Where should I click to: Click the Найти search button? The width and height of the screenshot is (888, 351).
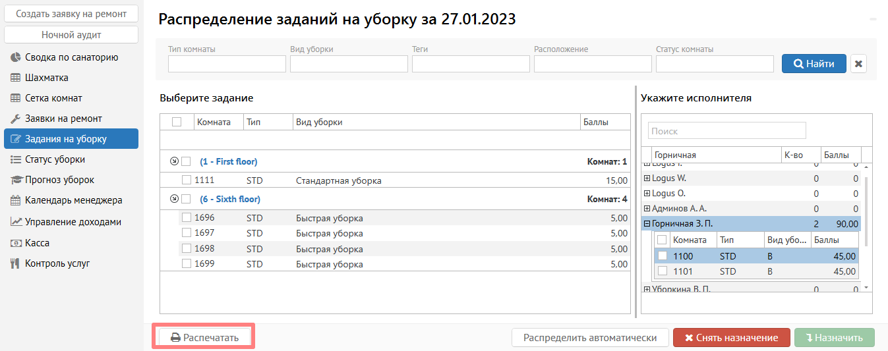814,64
